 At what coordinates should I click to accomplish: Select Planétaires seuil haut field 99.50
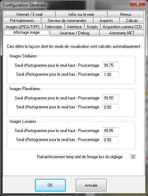tap(111, 98)
